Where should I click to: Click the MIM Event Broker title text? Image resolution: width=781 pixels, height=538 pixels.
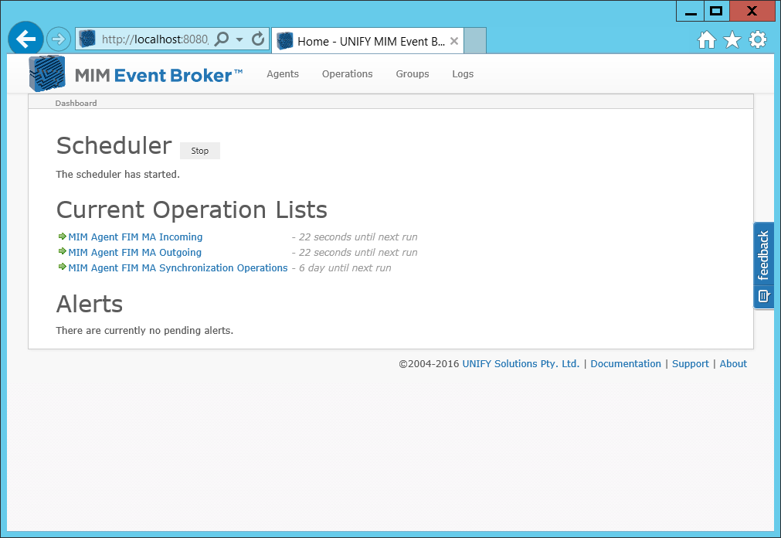tap(158, 75)
